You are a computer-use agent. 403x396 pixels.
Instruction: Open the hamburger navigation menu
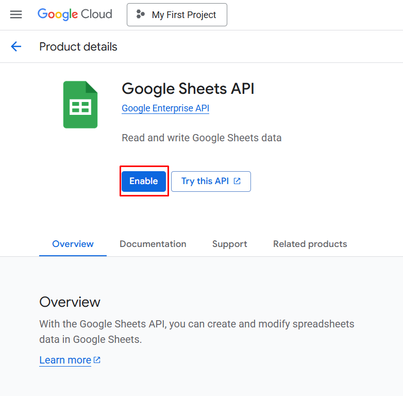click(16, 14)
